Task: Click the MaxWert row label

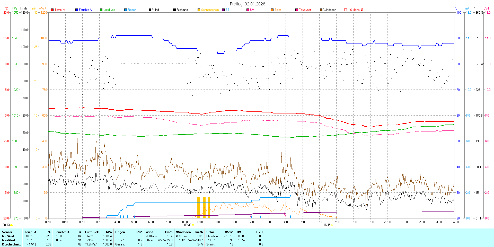Action: pos(8,240)
